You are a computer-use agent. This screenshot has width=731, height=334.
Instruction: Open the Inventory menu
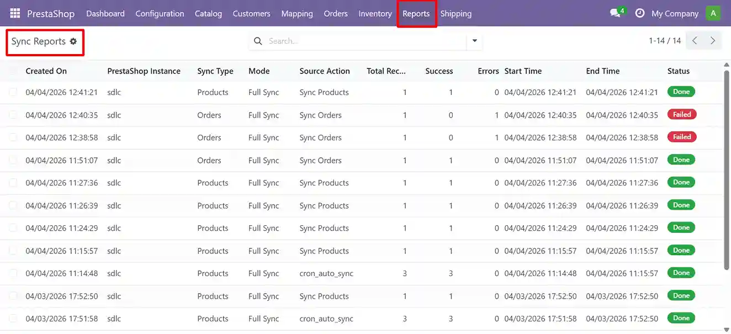[375, 13]
